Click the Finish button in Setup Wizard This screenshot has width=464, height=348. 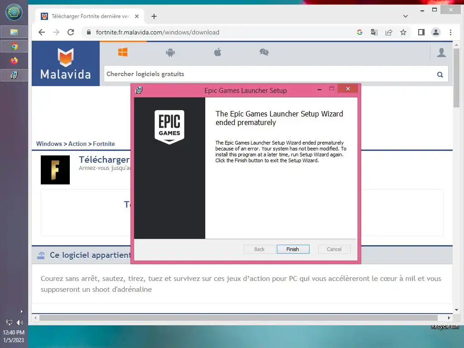coord(293,249)
